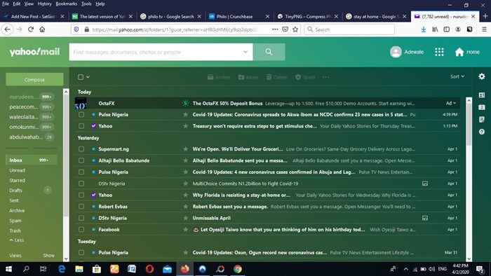This screenshot has width=491, height=276.
Task: Open the notepad icon in right rail
Action: pyautogui.click(x=482, y=119)
